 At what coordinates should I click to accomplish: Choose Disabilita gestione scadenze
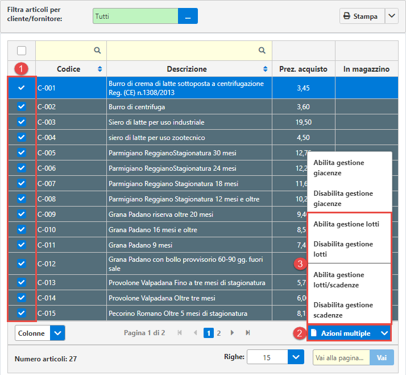(x=343, y=310)
